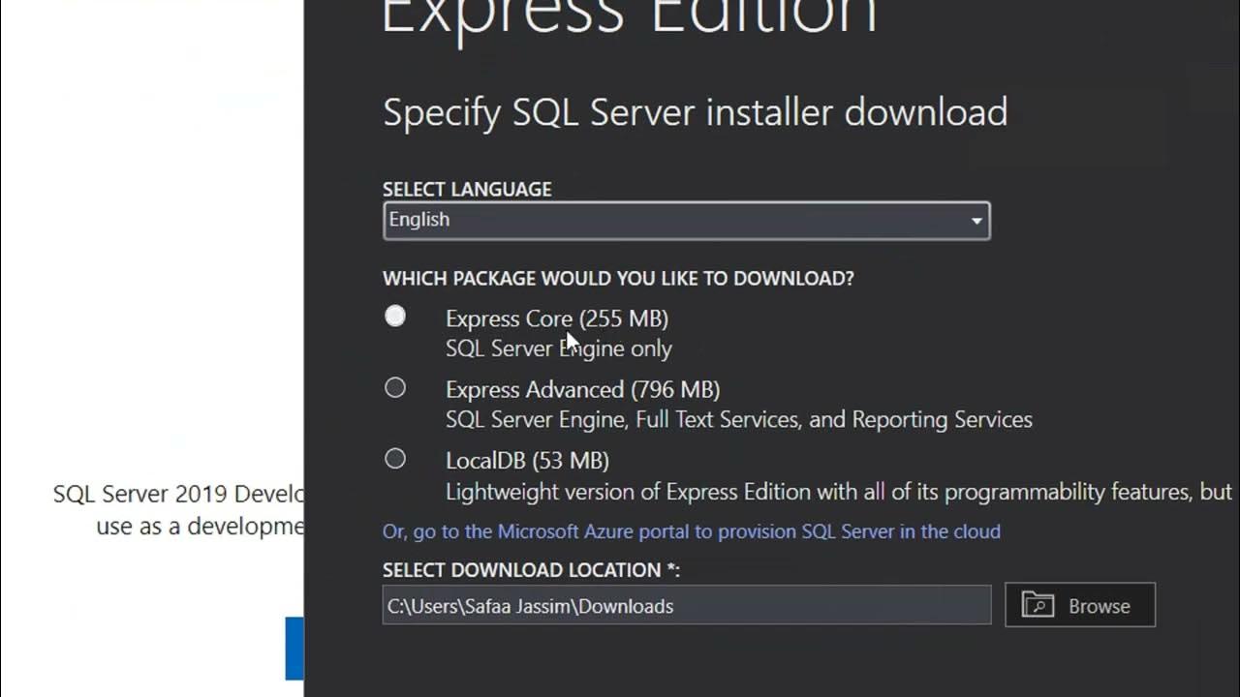
Task: Click the SQL Server 2019 Developer text
Action: 178,494
